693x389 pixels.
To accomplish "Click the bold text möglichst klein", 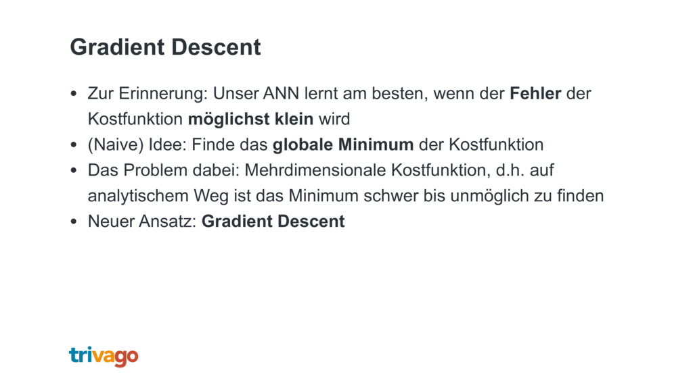I will tap(250, 119).
